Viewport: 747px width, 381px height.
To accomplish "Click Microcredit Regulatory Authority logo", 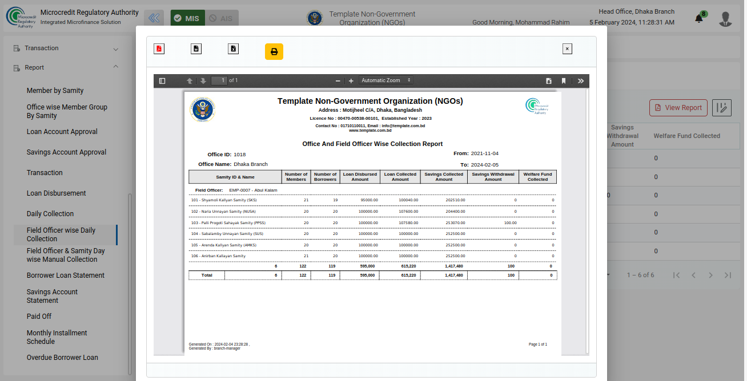I will [21, 17].
